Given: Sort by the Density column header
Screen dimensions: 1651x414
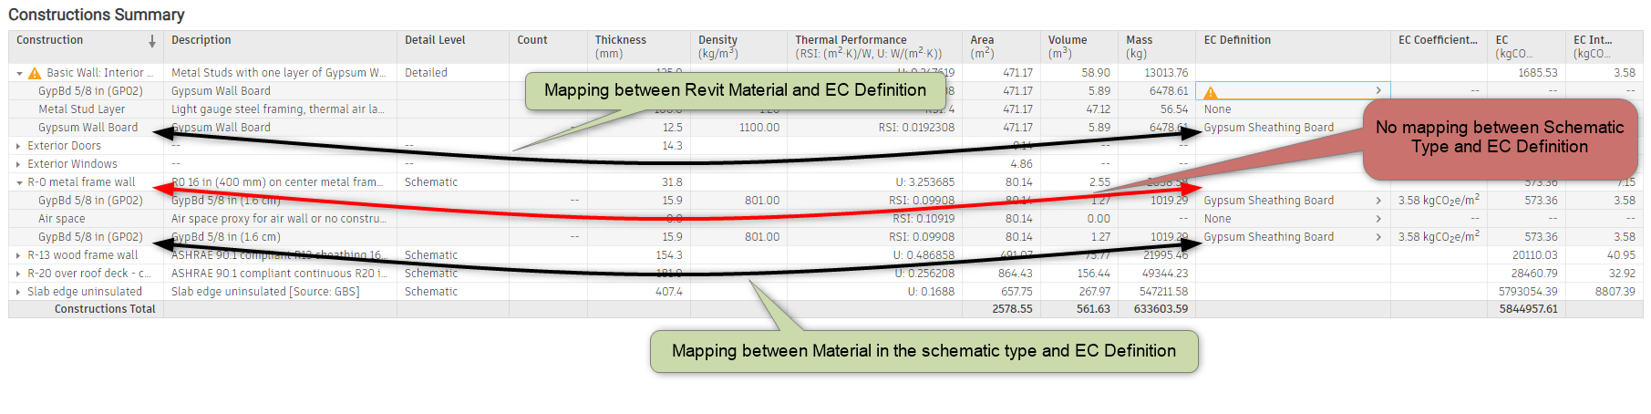Looking at the screenshot, I should [x=738, y=47].
